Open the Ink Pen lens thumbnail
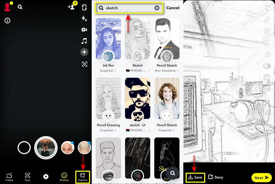Screen dimensions: 275x184 108,39
